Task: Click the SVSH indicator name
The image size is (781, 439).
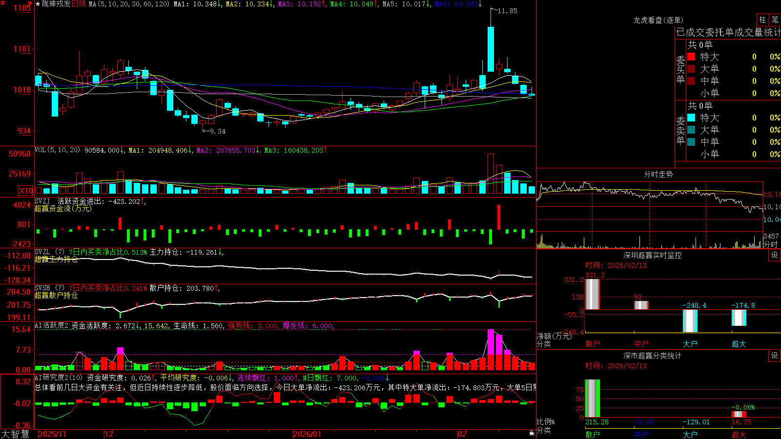Action: point(42,288)
